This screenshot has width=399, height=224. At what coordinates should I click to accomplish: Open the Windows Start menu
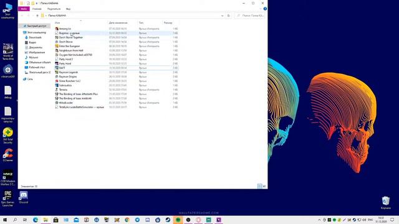point(5,220)
